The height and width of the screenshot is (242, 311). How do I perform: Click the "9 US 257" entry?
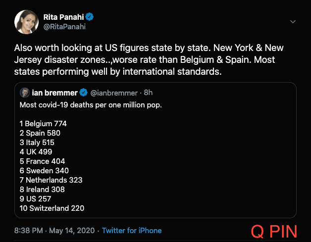pyautogui.click(x=35, y=199)
